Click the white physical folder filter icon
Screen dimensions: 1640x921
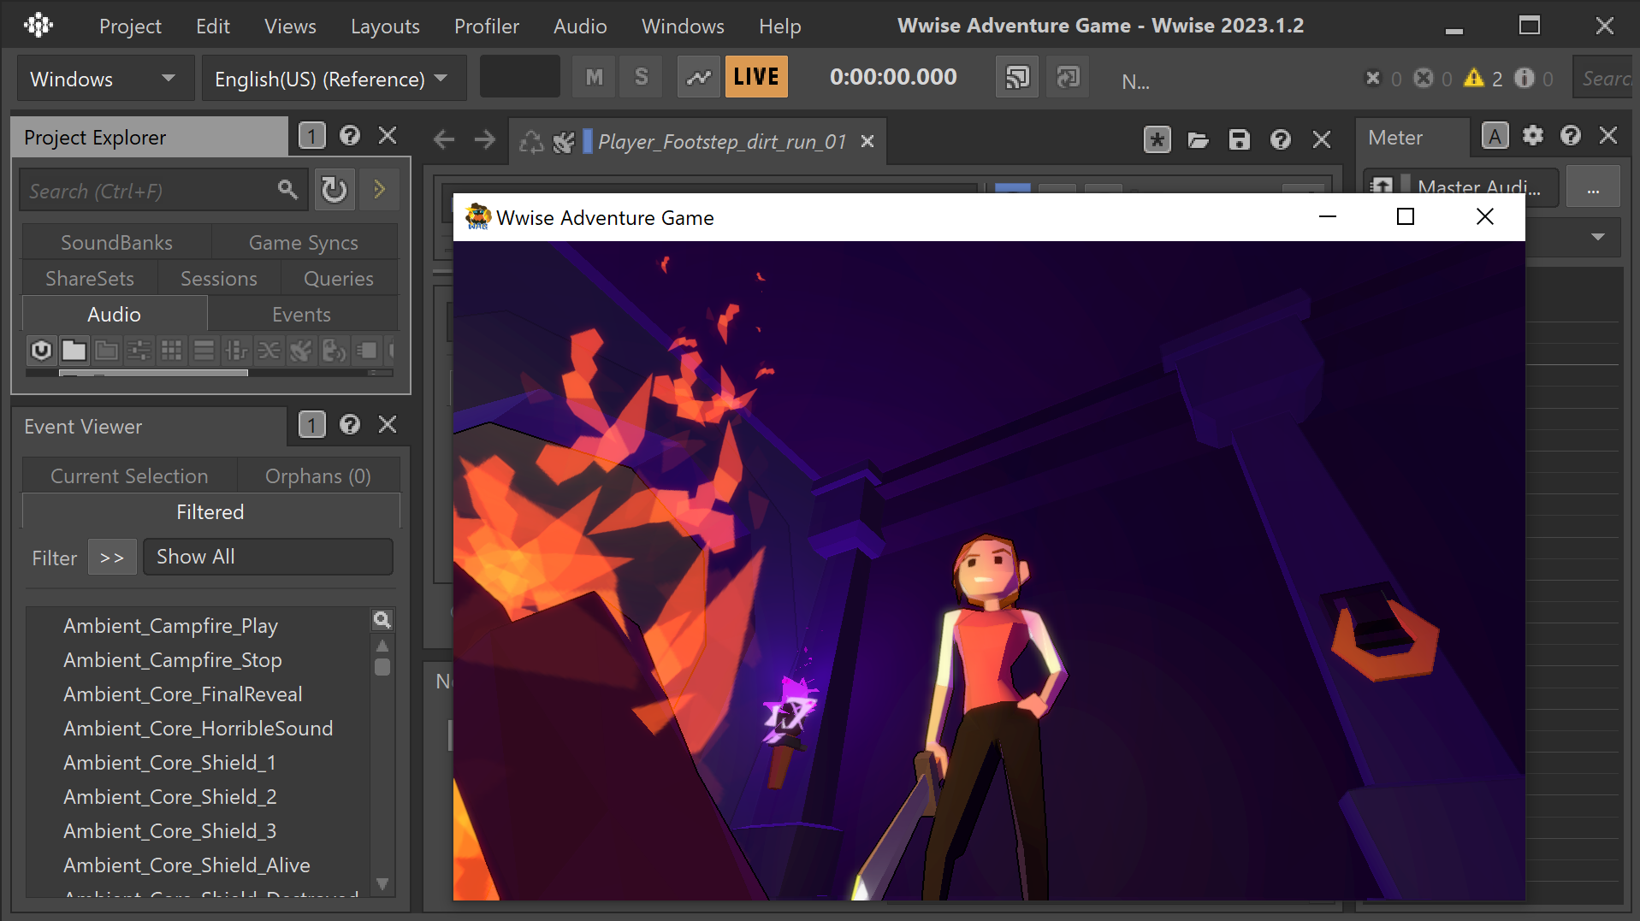(x=74, y=351)
